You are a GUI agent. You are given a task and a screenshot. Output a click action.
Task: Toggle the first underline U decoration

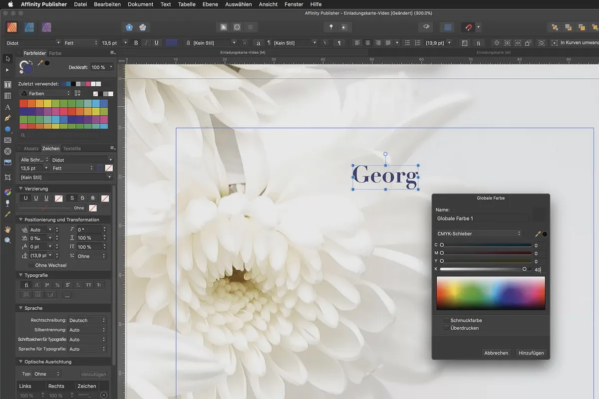click(26, 198)
